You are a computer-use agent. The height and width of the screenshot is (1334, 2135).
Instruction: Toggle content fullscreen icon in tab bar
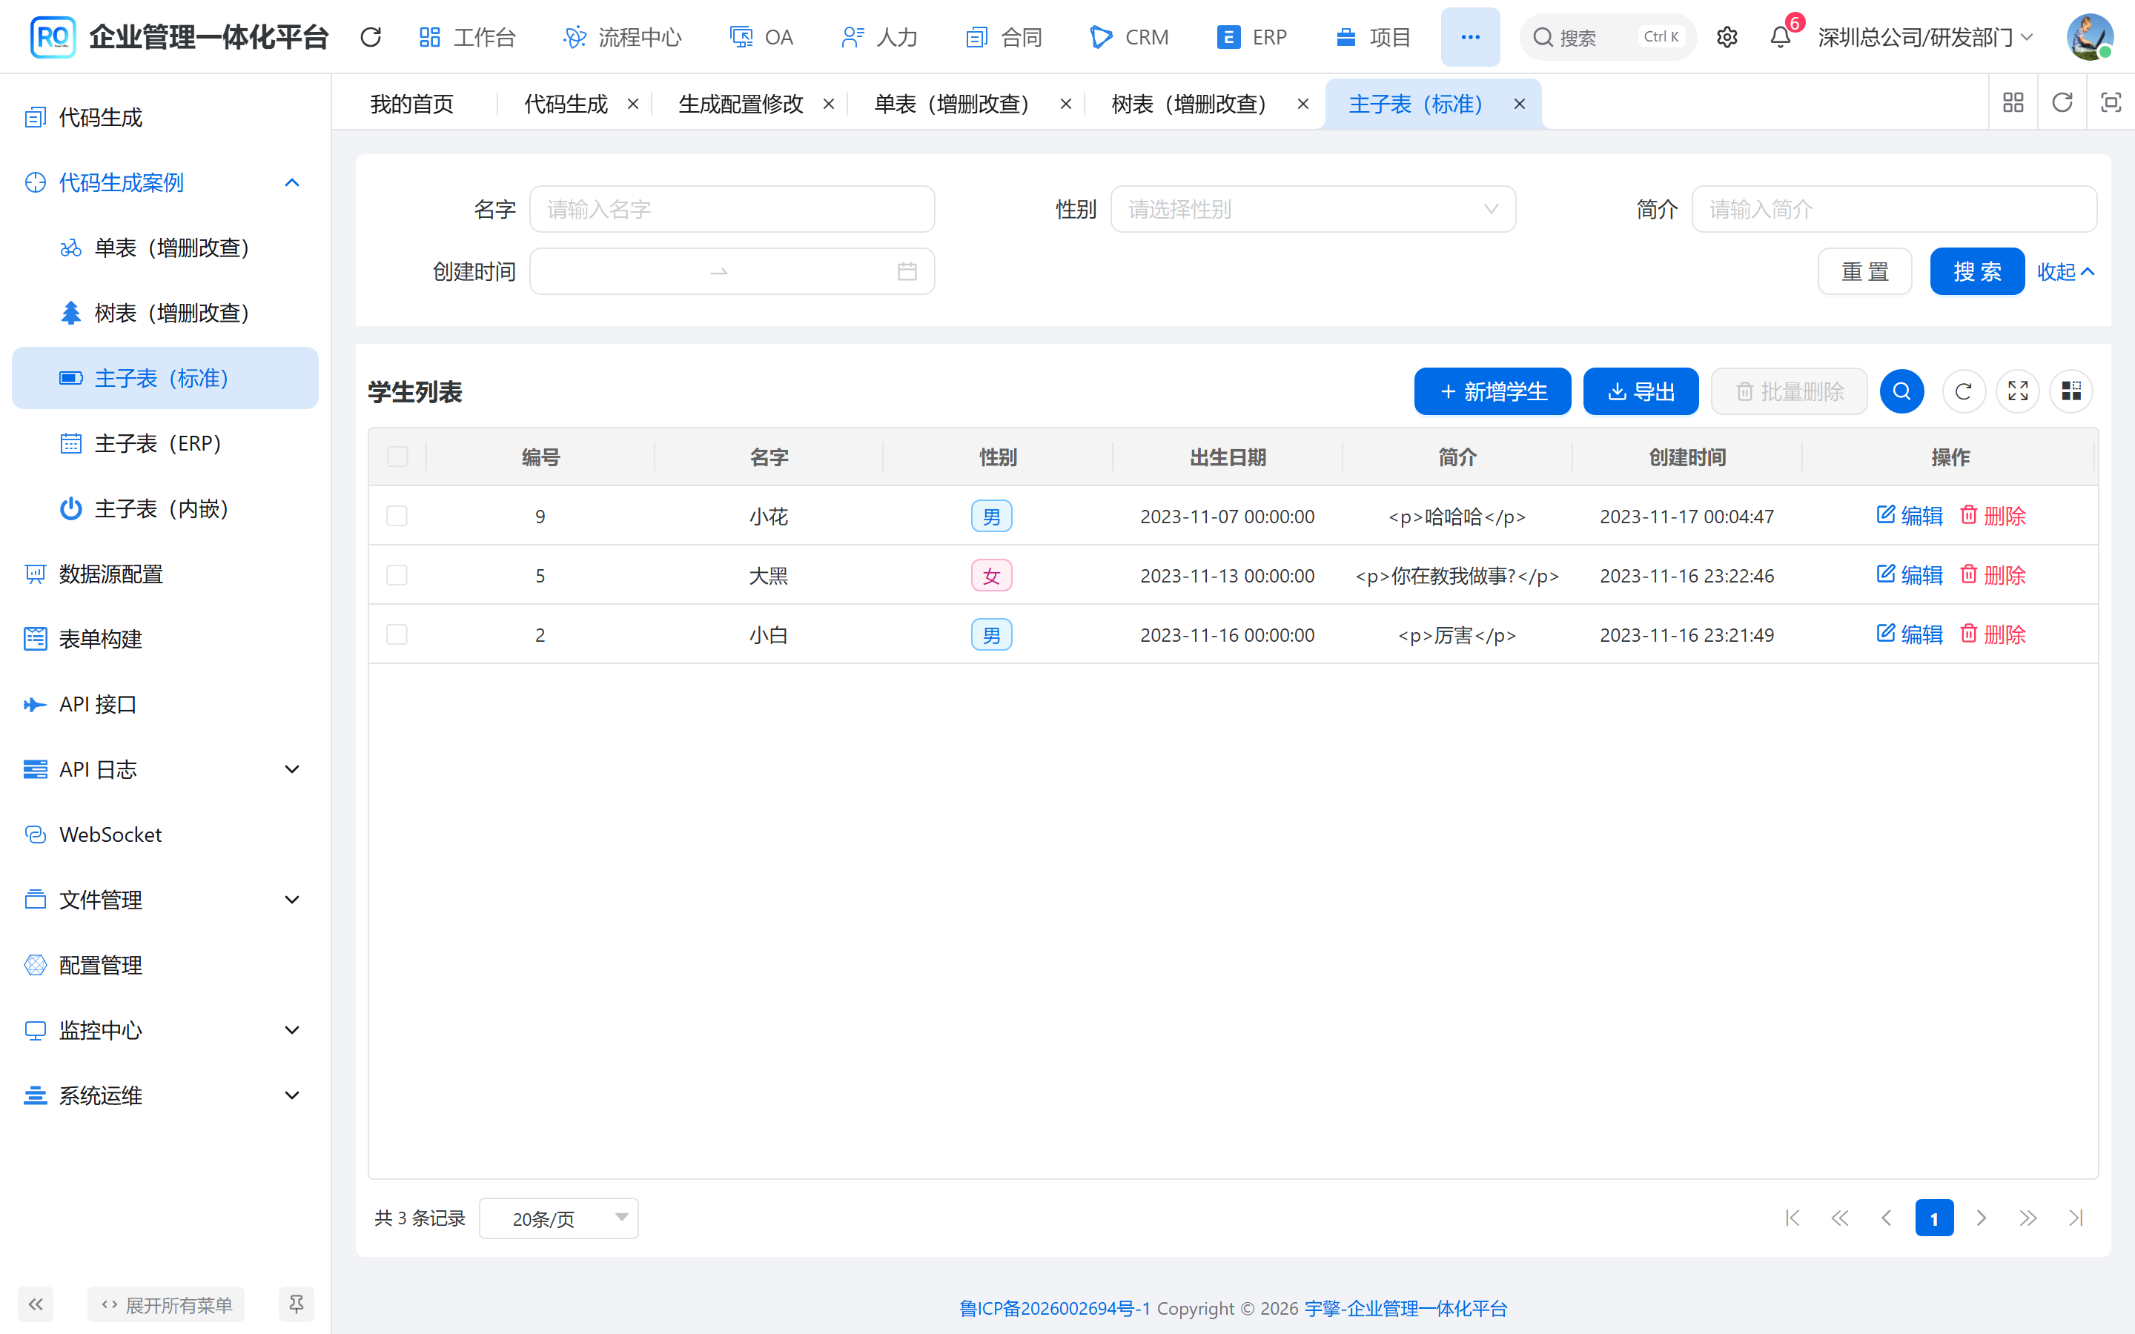click(2111, 103)
